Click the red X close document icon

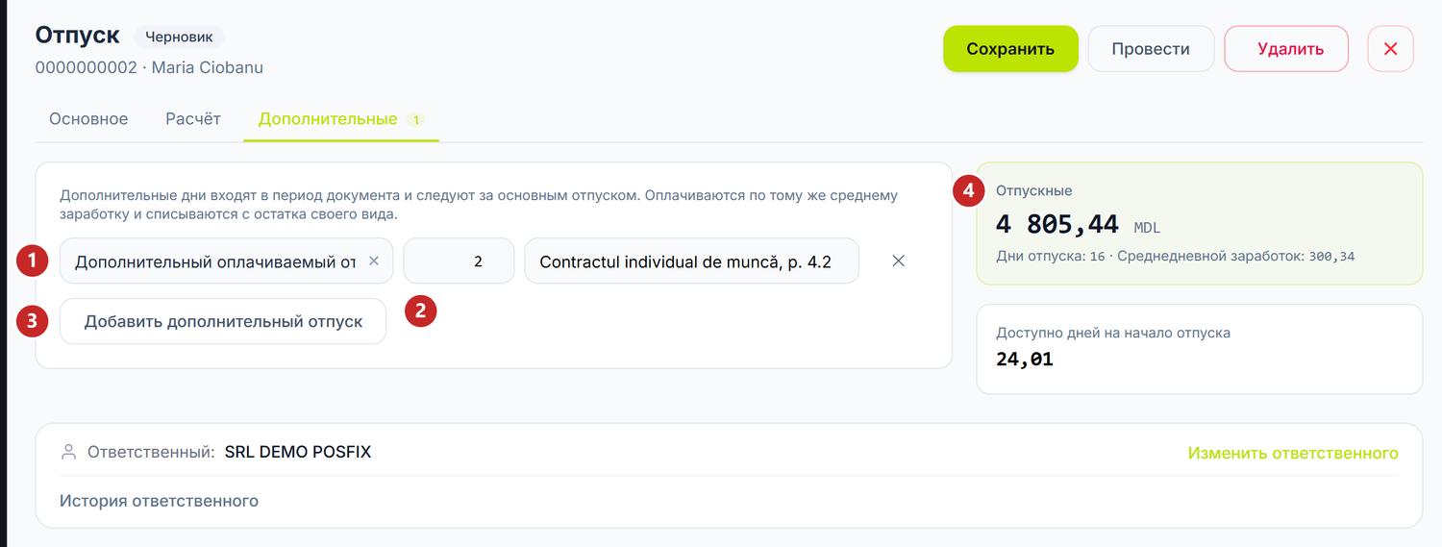[1390, 49]
